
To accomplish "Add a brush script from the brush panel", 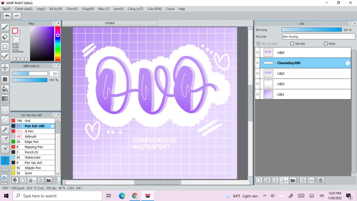I will pyautogui.click(x=40, y=180).
